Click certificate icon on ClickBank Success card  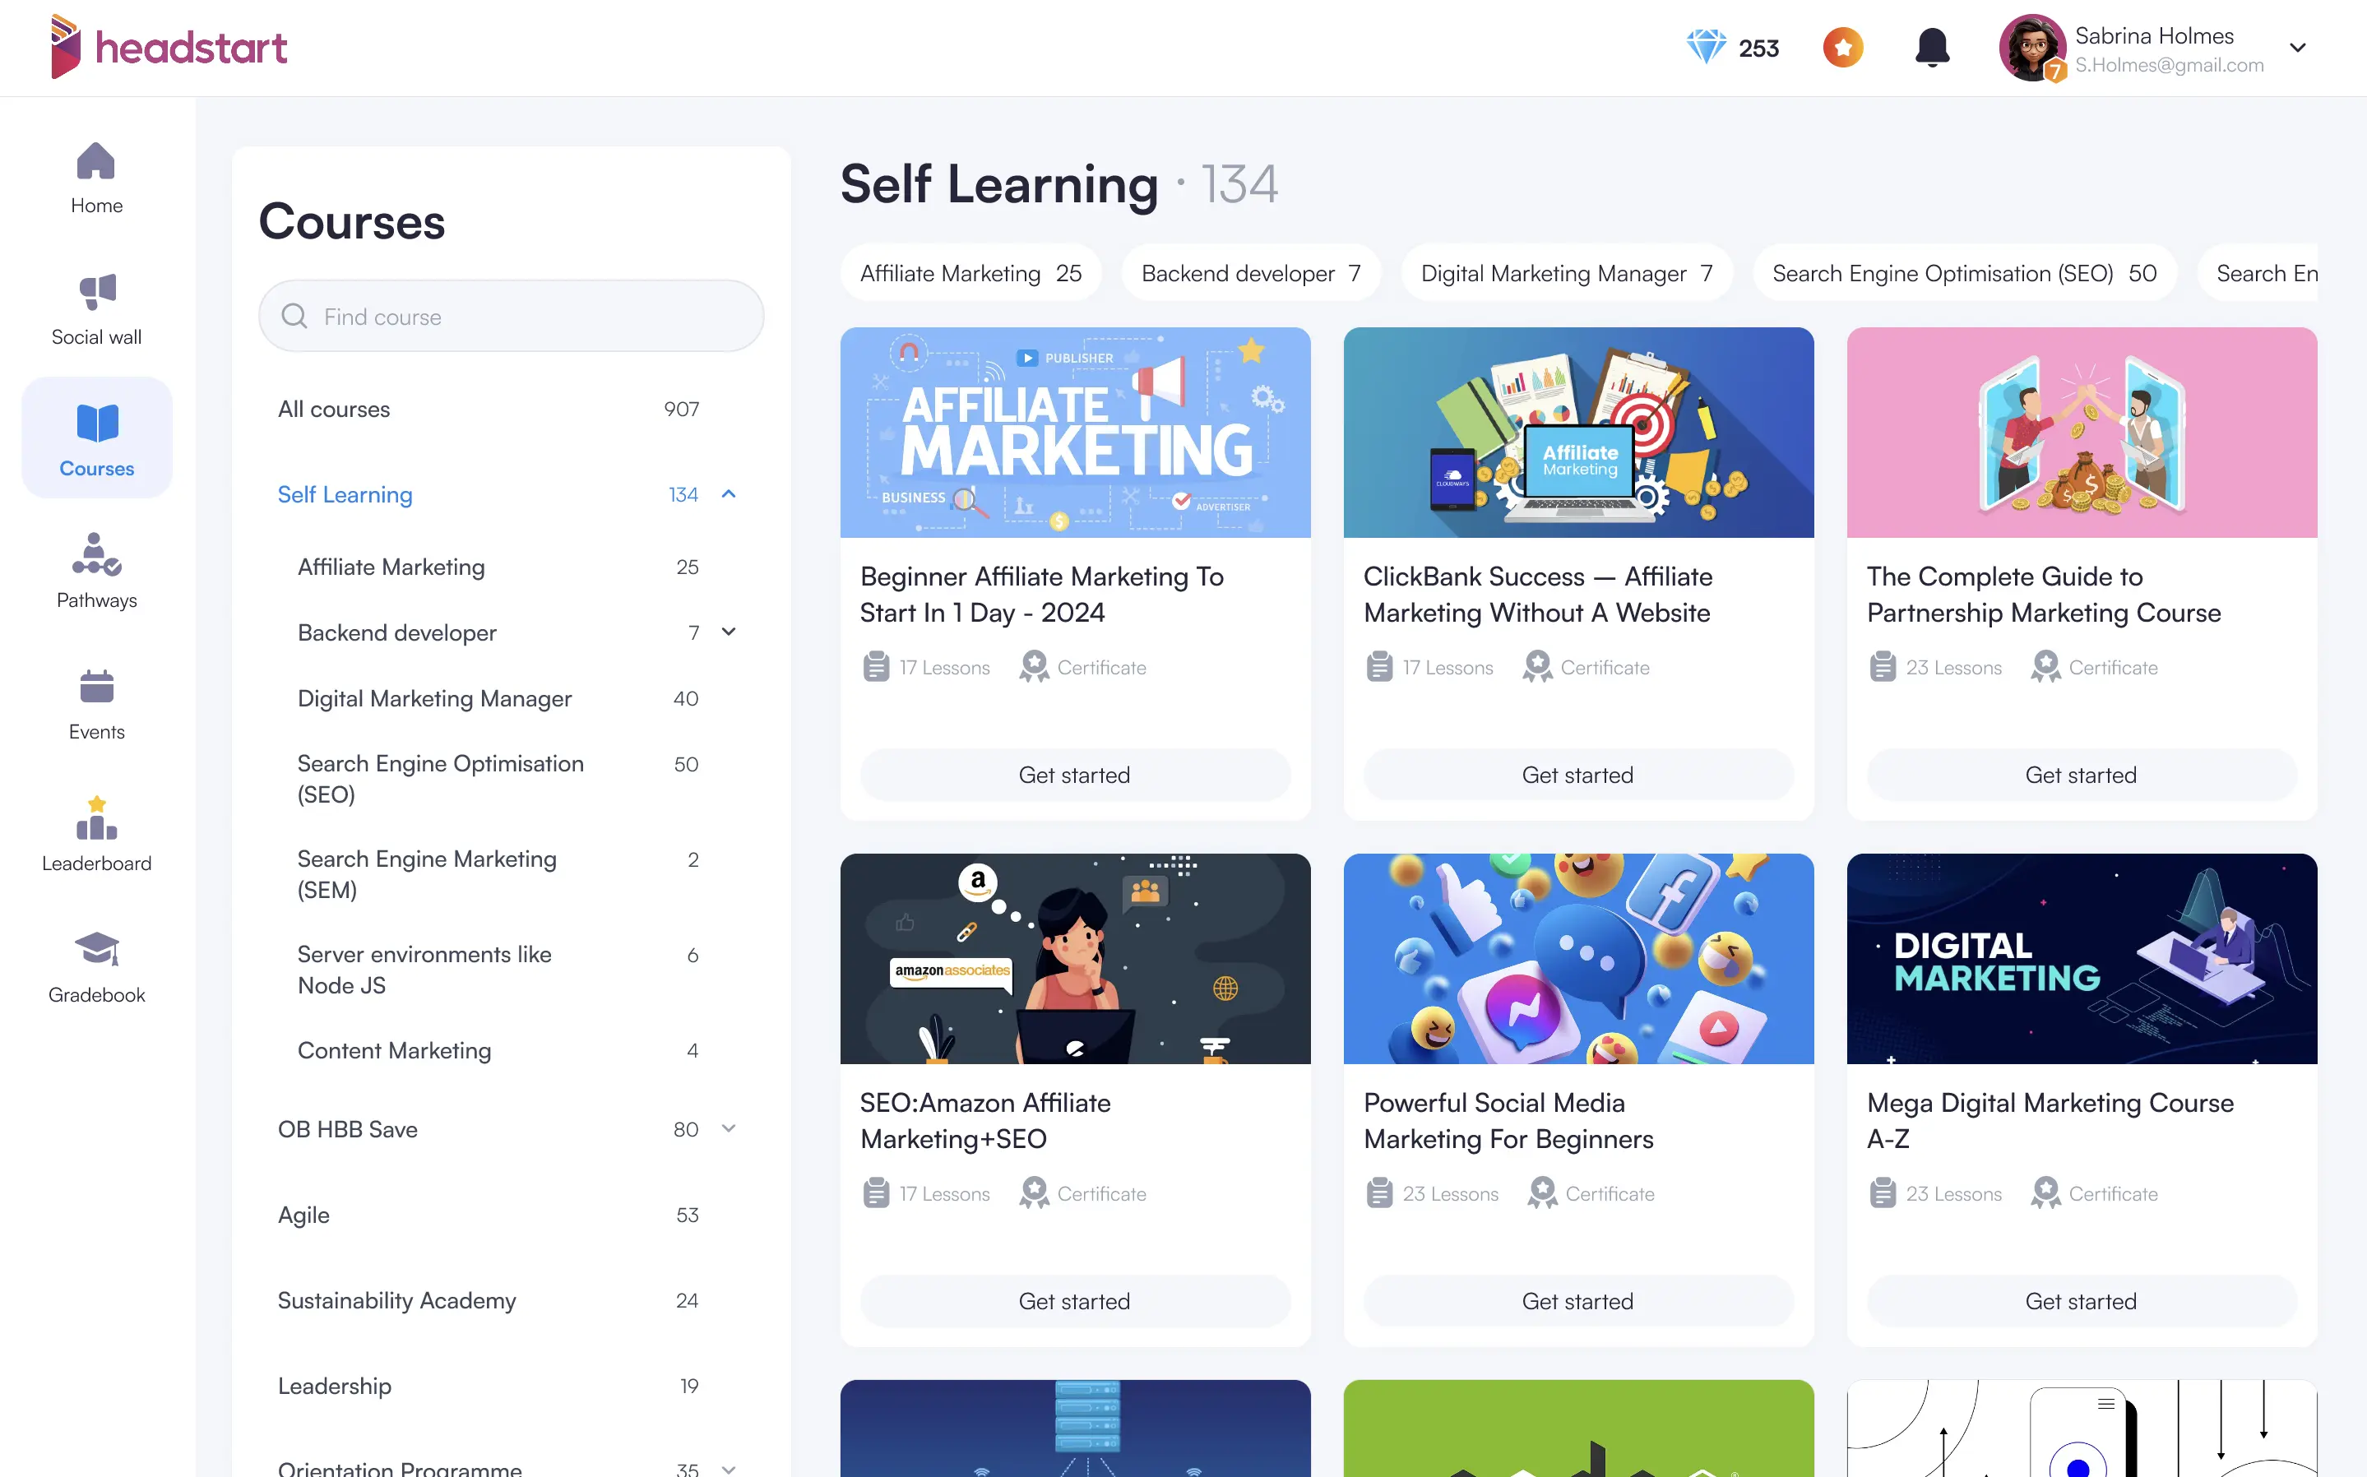(x=1536, y=667)
